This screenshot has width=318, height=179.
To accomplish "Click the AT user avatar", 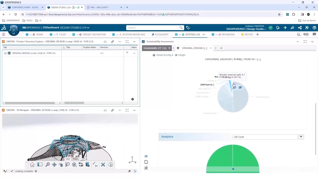I will (x=271, y=28).
